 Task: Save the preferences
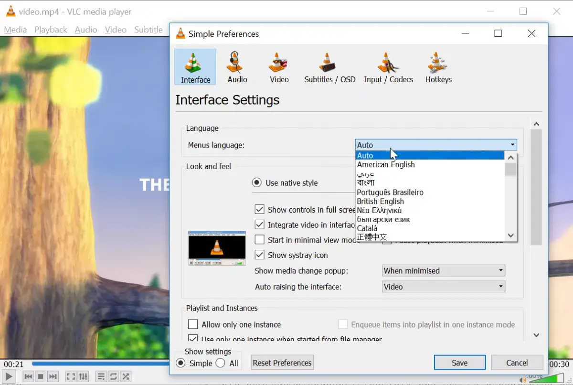[460, 363]
